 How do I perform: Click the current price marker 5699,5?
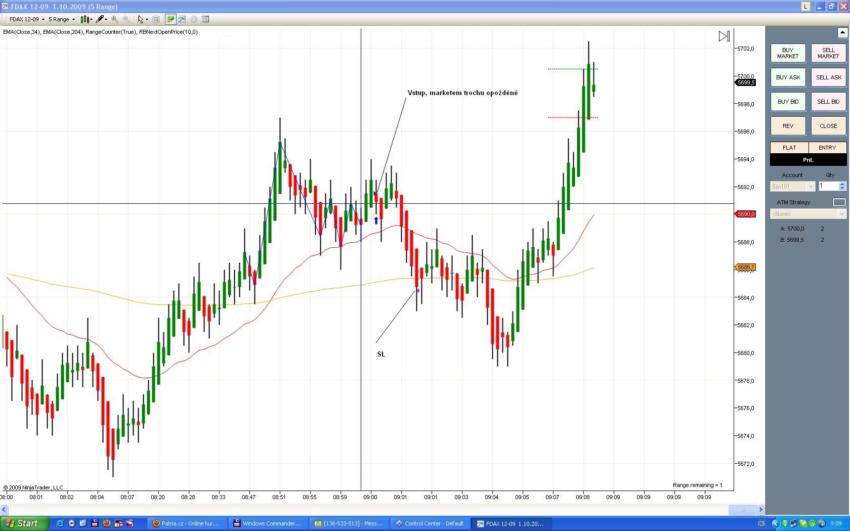tap(746, 82)
